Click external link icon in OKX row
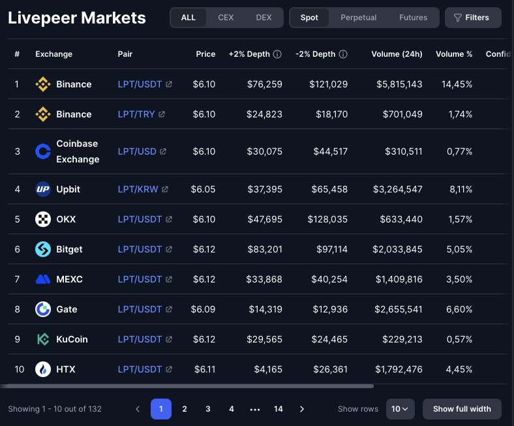 tap(169, 219)
